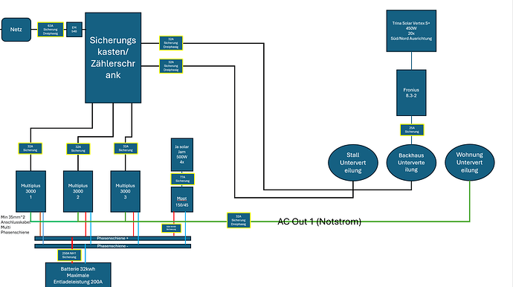This screenshot has width=513, height=287.
Task: Click the Trina Solar Vertex S+ 450W block
Action: coord(411,30)
